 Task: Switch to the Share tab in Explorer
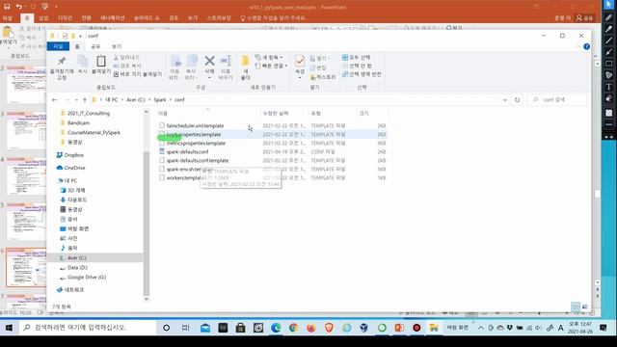95,46
